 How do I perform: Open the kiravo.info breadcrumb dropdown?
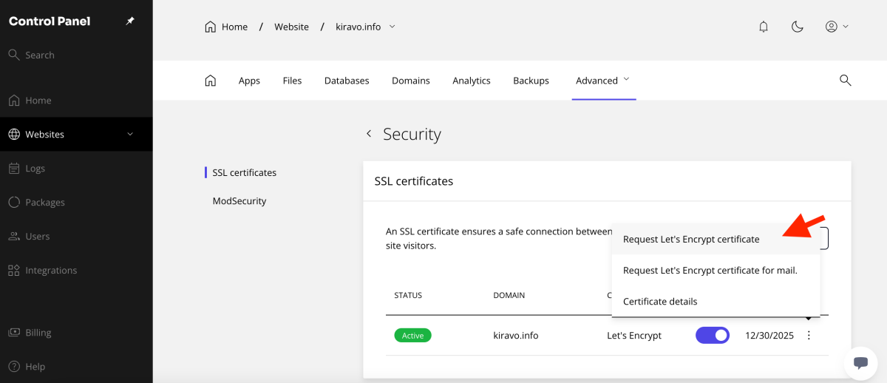click(392, 27)
